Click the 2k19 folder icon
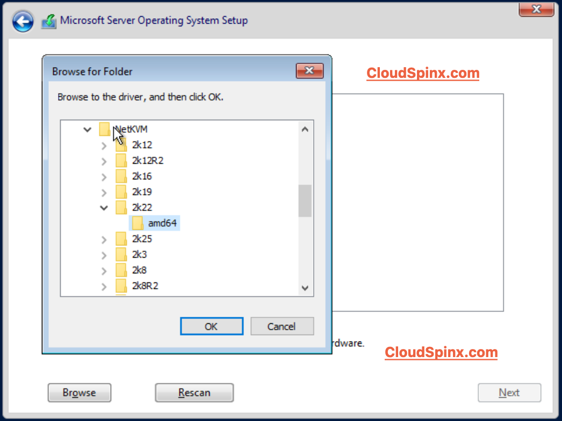 121,192
